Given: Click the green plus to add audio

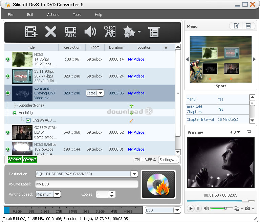Looking at the screenshot, I should (x=131, y=113).
